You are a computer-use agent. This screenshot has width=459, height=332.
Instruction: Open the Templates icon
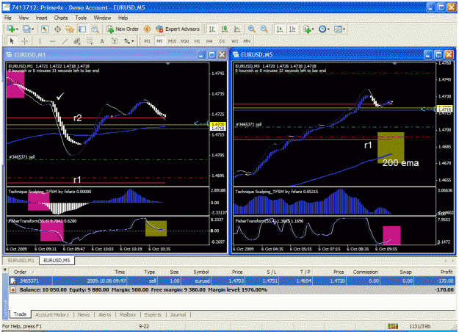338,29
